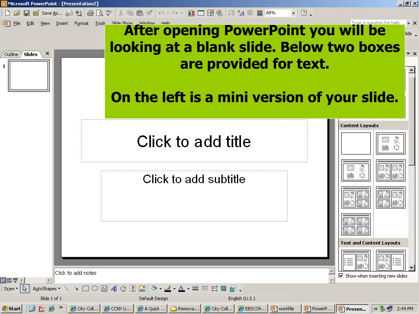This screenshot has width=419, height=314.
Task: Choose the Select Objects arrow tool
Action: tap(25, 289)
